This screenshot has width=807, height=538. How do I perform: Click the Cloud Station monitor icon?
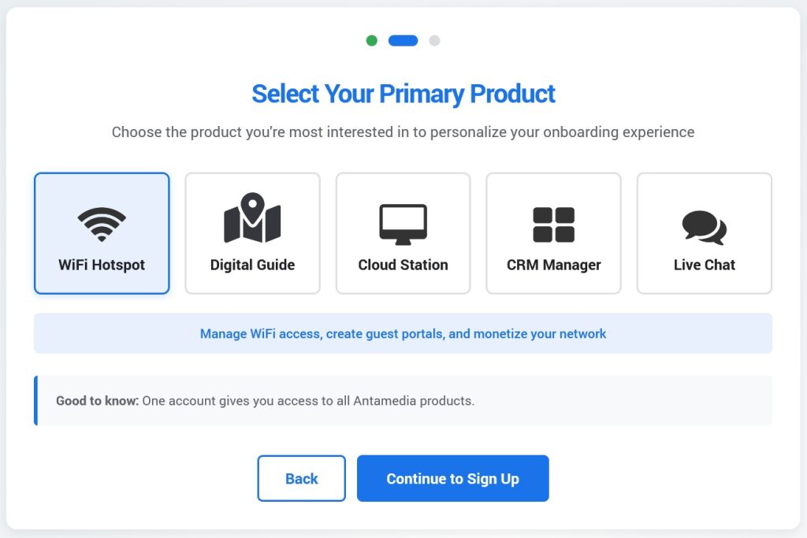tap(403, 224)
